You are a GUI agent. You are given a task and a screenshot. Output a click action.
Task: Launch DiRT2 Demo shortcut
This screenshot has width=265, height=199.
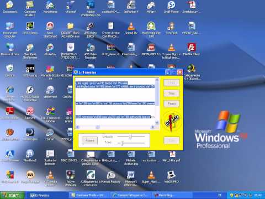point(30,28)
